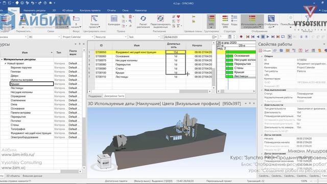
Task: Sort resources by Имя column header
Action: click(x=25, y=53)
